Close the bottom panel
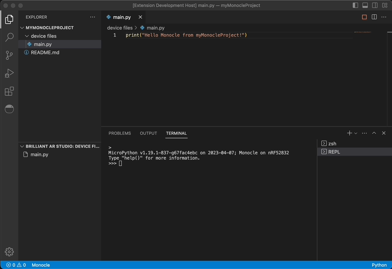This screenshot has width=392, height=269. [x=384, y=133]
